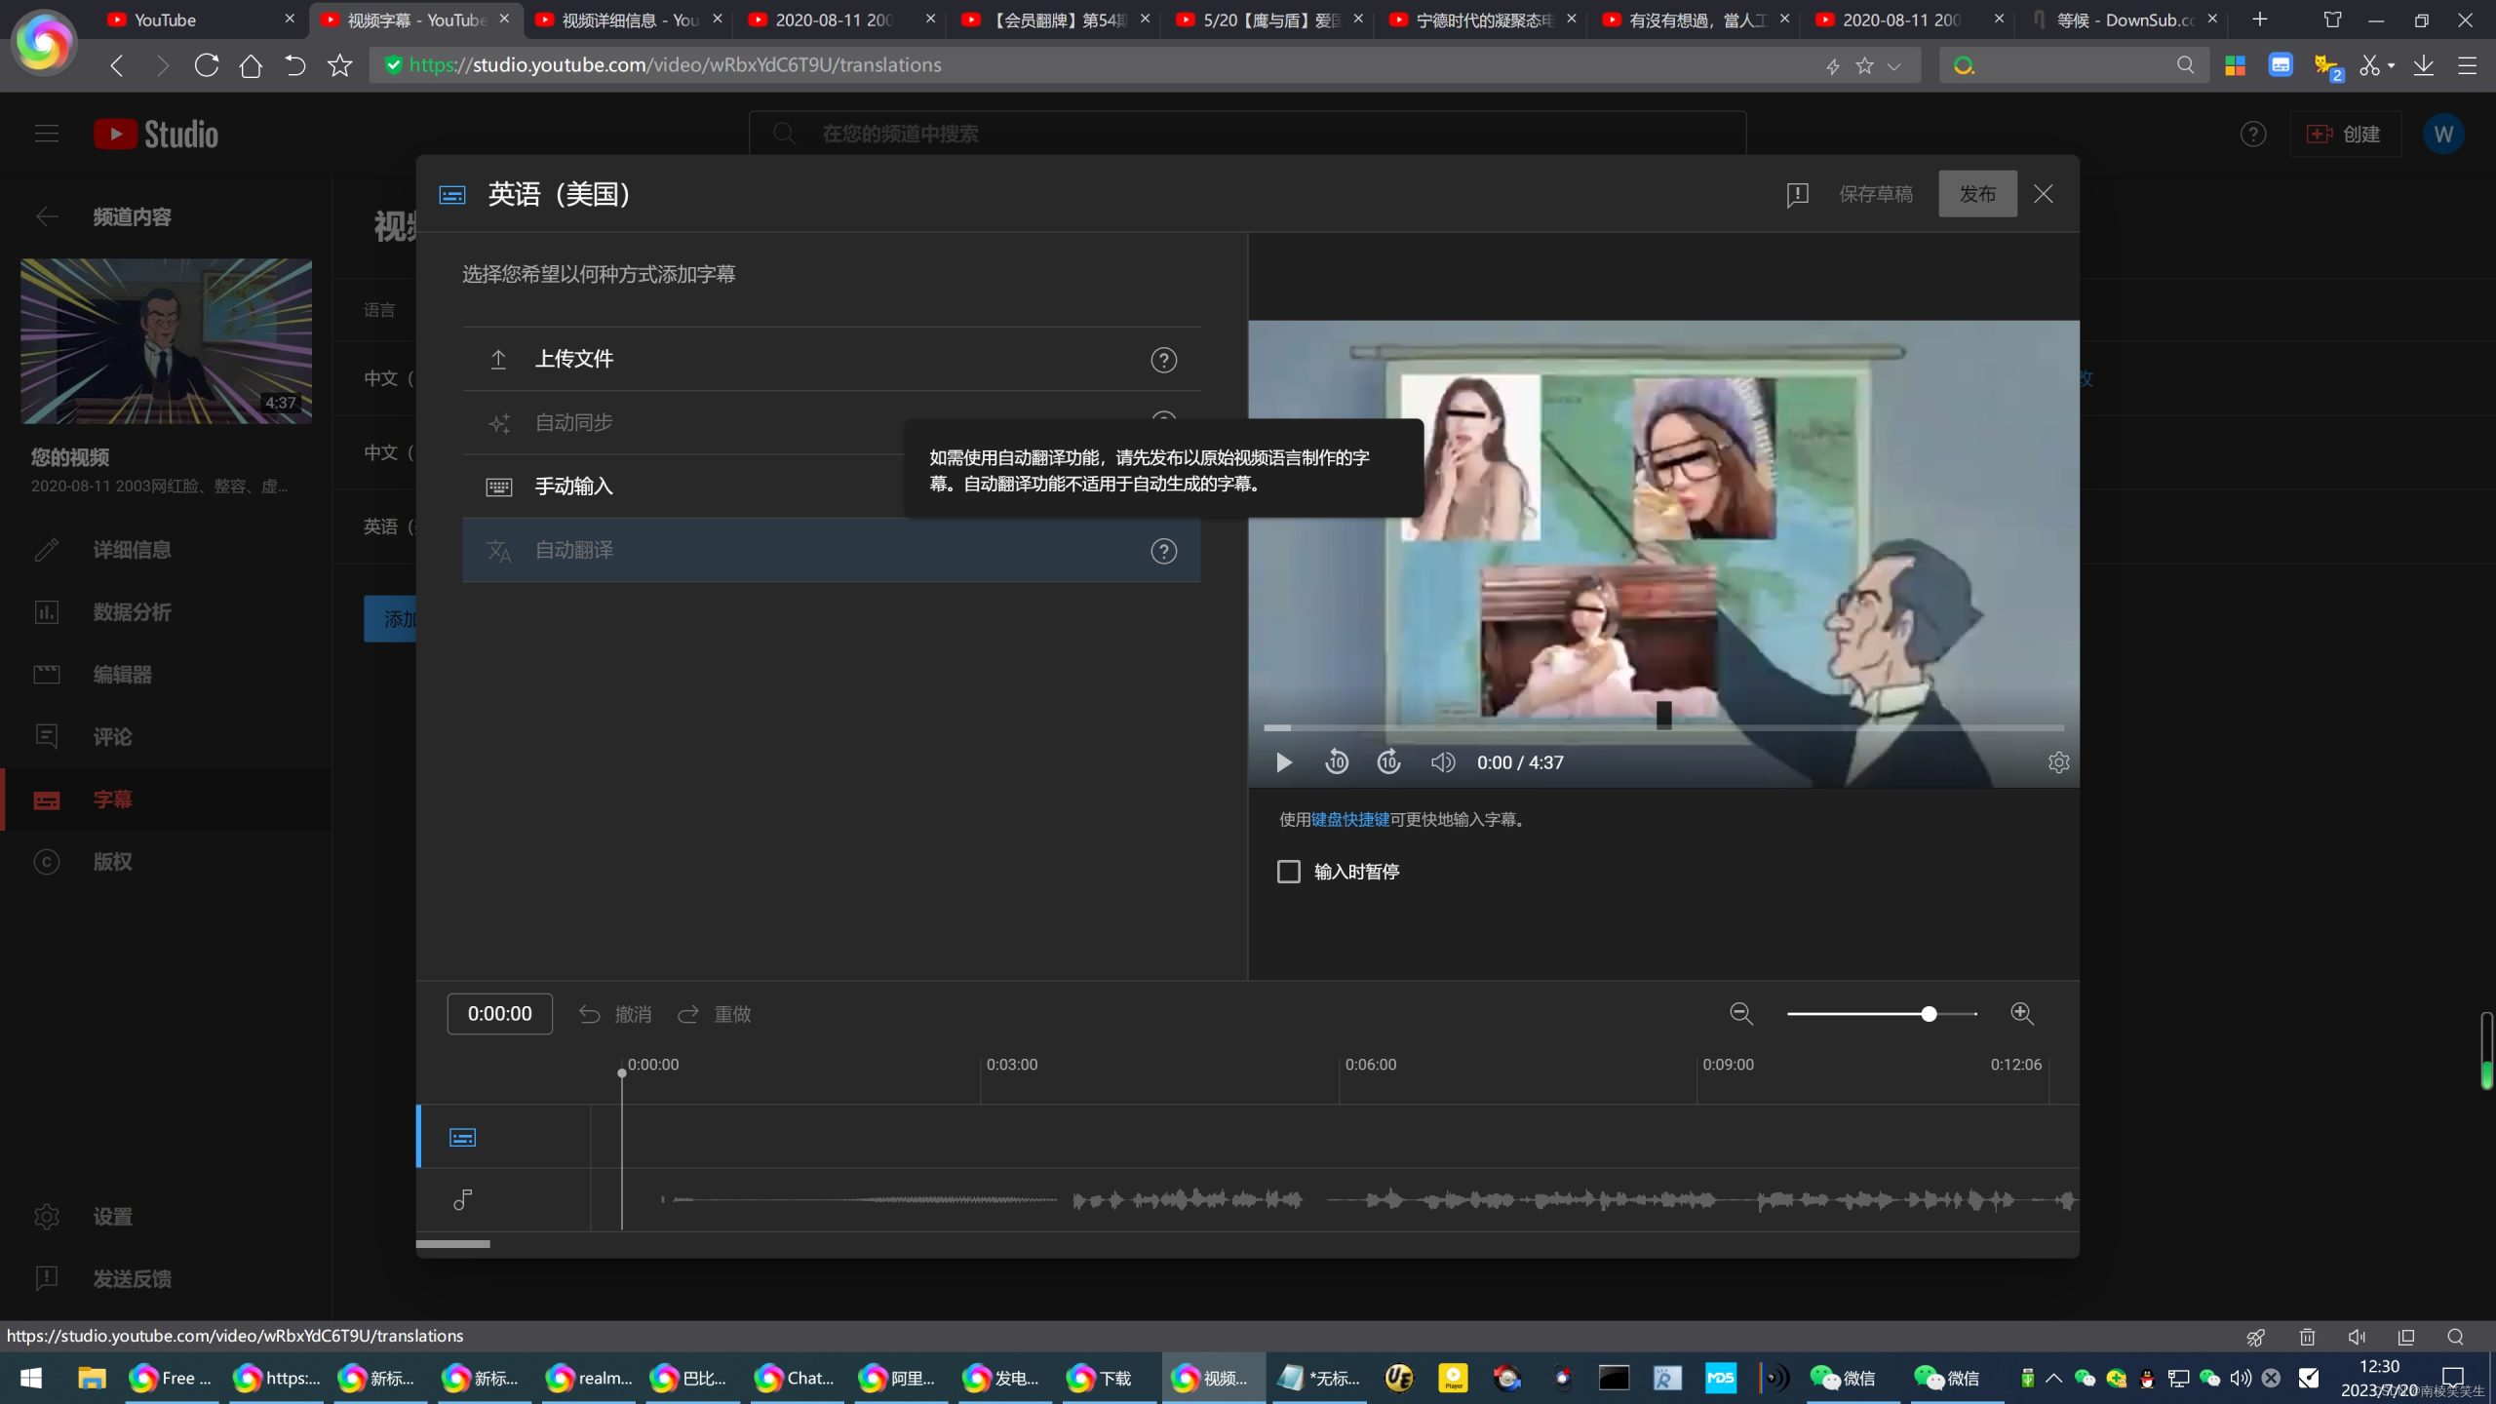The image size is (2496, 1404).
Task: Go back to channel content arrow
Action: point(46,216)
